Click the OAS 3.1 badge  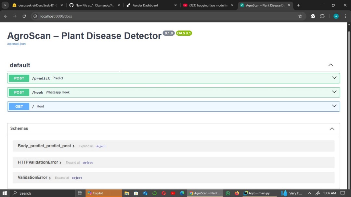coord(184,33)
